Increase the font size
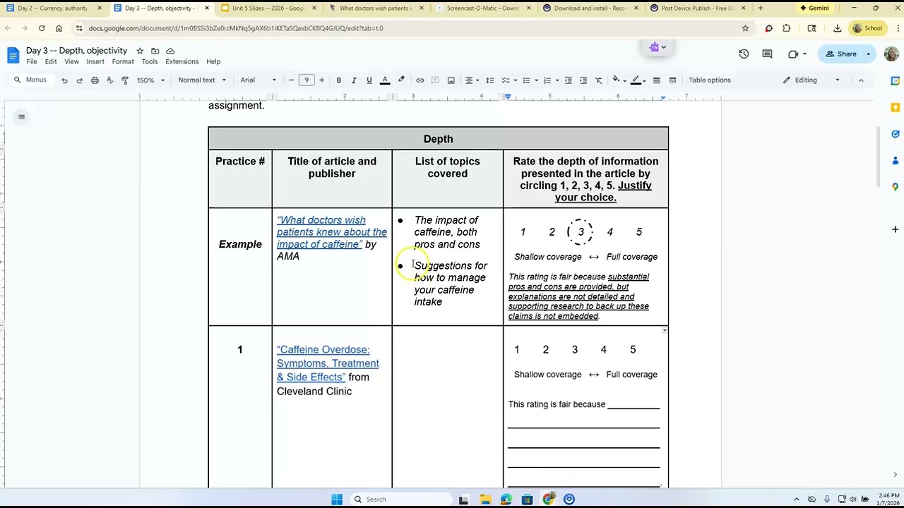The image size is (904, 508). tap(321, 80)
